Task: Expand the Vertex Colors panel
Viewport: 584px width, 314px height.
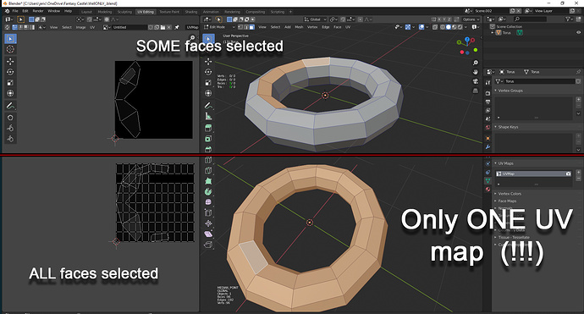Action: [x=510, y=194]
